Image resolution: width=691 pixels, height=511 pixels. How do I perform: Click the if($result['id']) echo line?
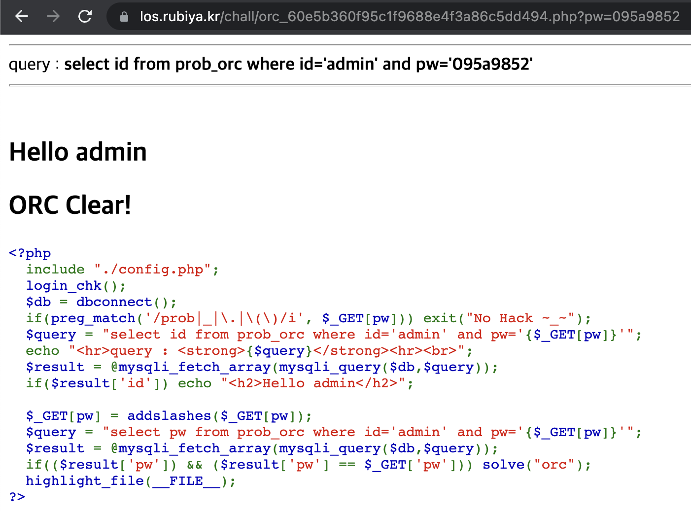point(220,383)
